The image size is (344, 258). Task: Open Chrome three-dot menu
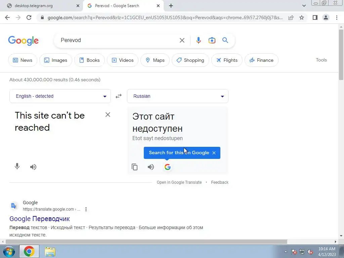click(337, 17)
